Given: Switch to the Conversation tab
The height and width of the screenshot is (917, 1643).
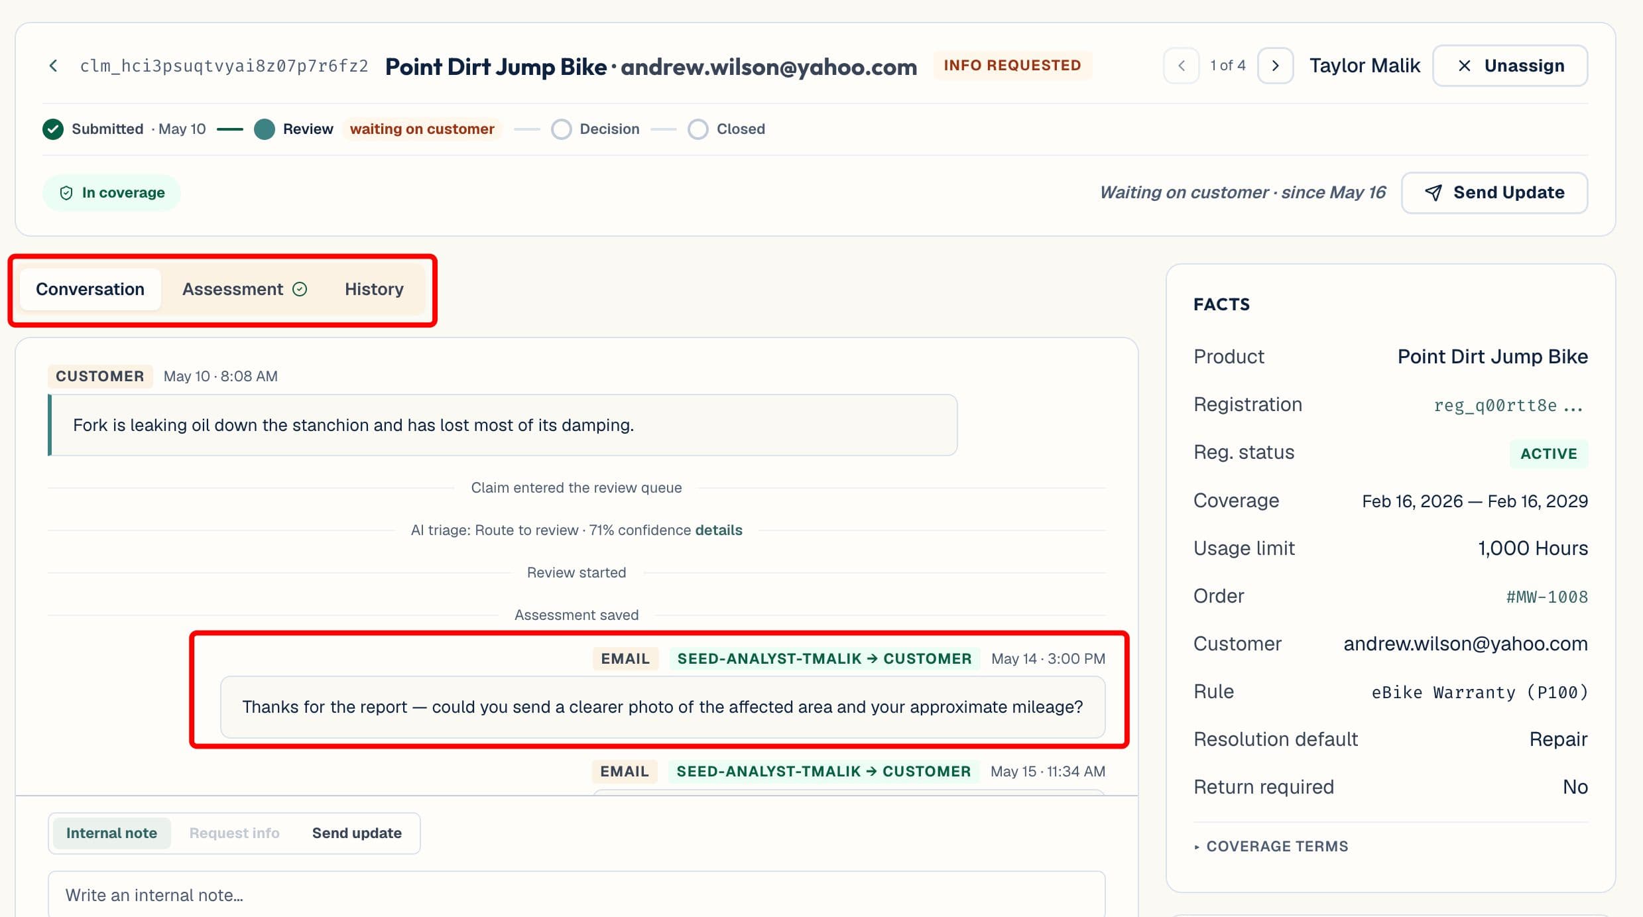Looking at the screenshot, I should click(x=90, y=289).
